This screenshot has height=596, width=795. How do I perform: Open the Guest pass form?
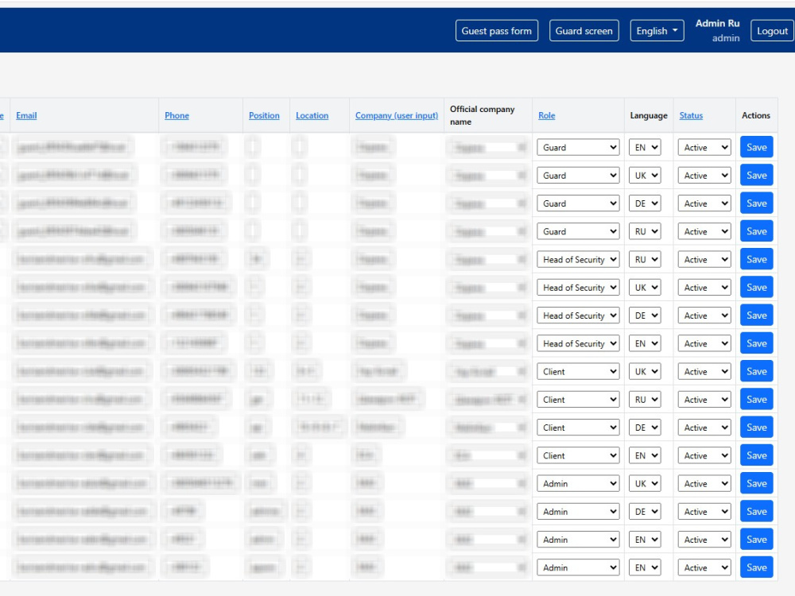tap(496, 31)
